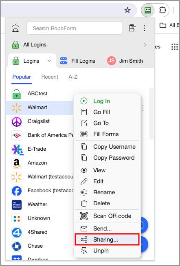Click the Fill Logins button
Viewport: 180px width, 266px height.
pos(77,61)
